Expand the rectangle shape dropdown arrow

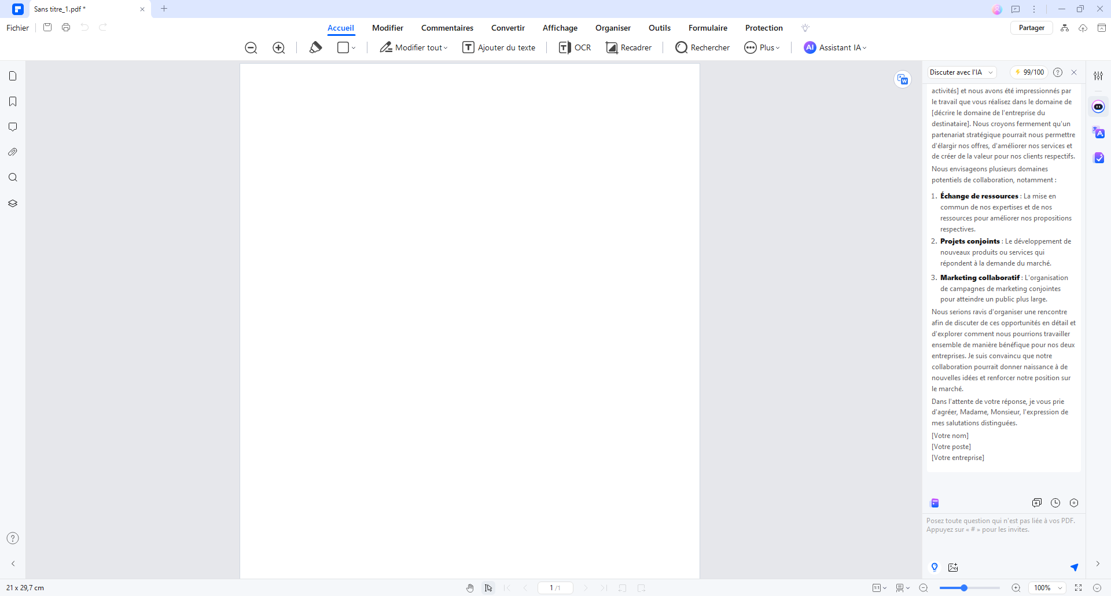click(354, 47)
